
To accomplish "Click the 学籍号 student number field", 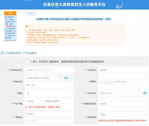I will (x=123, y=82).
